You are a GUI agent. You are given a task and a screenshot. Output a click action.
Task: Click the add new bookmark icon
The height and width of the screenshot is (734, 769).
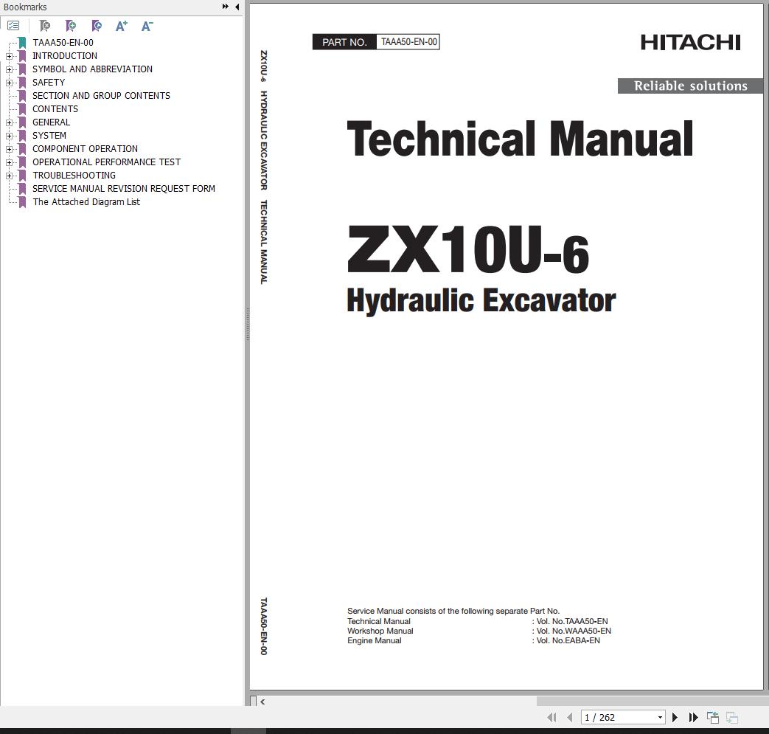point(71,26)
